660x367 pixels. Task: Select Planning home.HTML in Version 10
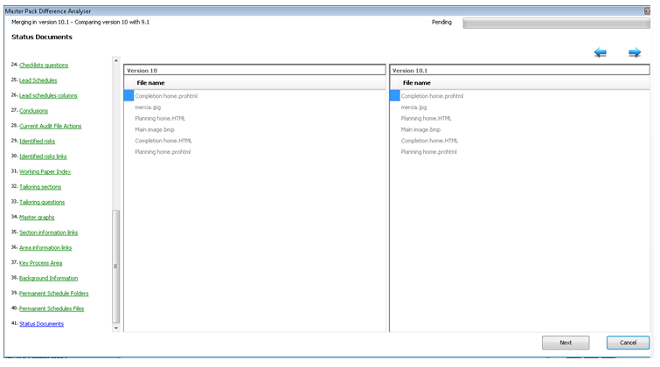[x=160, y=118]
